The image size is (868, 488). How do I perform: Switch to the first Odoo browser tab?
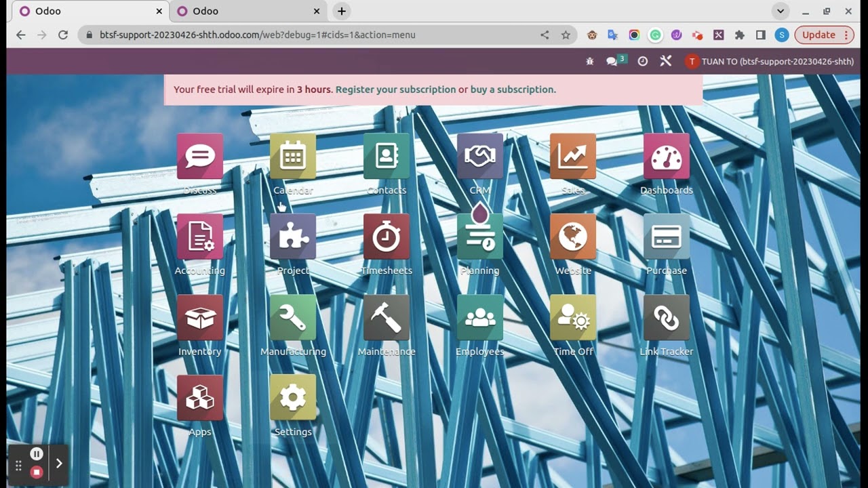click(90, 12)
